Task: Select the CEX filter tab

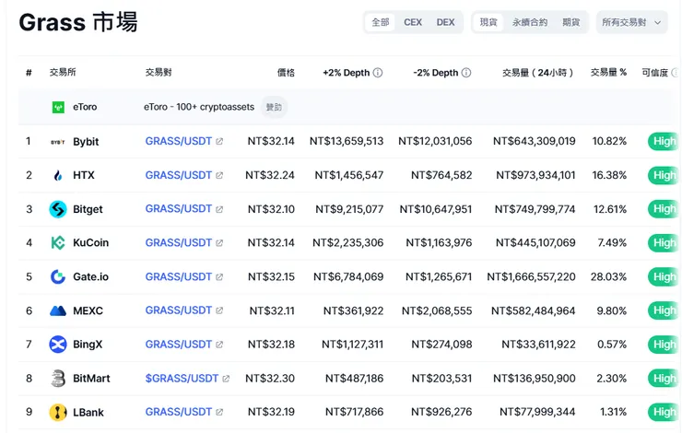Action: click(413, 22)
